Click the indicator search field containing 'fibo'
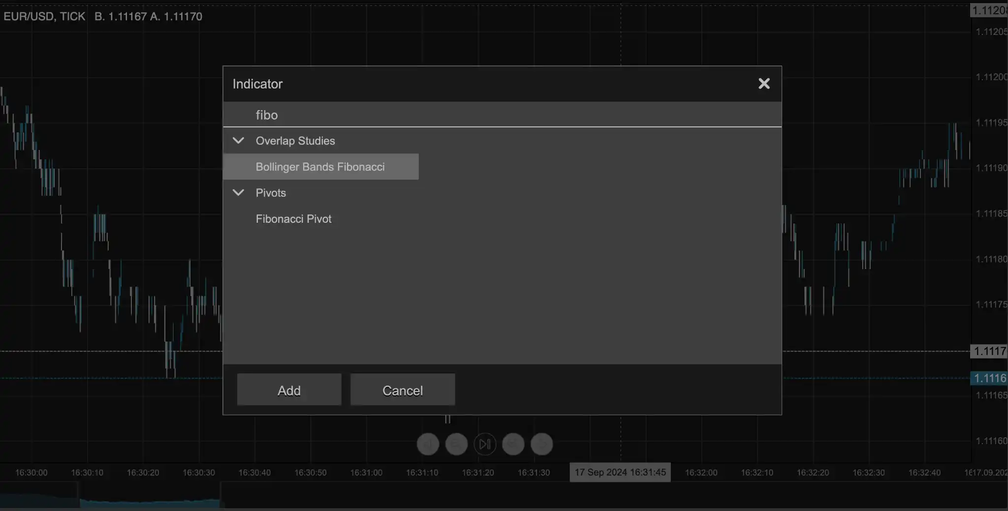This screenshot has height=511, width=1008. tap(502, 115)
